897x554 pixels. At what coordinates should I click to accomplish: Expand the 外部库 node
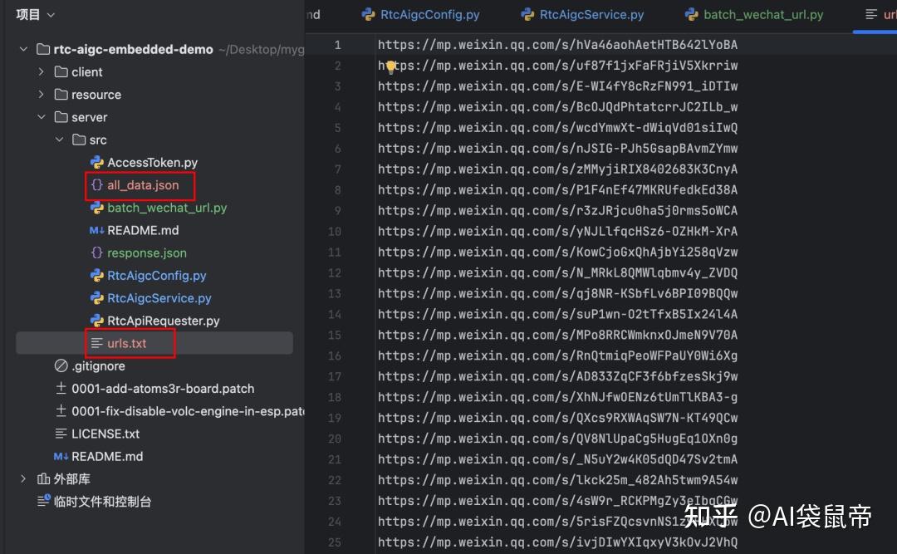[x=23, y=479]
